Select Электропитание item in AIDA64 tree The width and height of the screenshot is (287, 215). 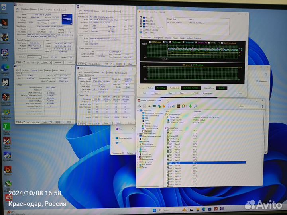[x=150, y=126]
